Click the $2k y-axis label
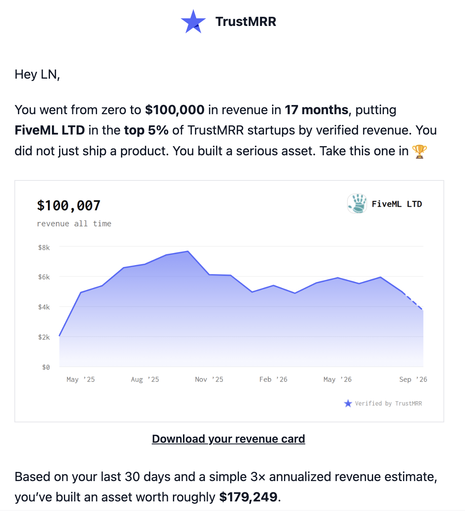 44,337
